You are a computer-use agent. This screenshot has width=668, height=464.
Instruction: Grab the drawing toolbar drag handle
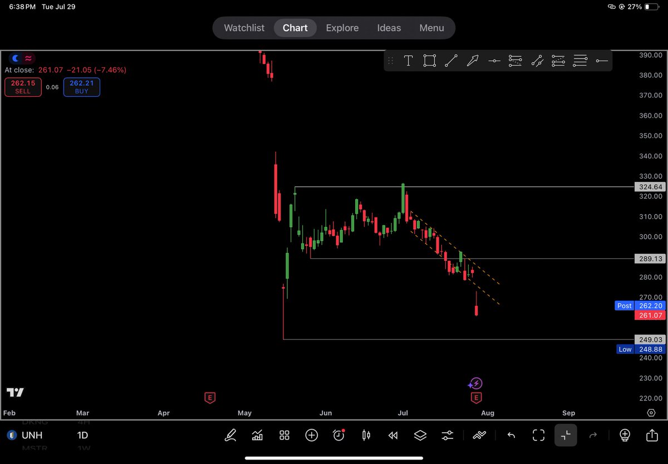click(391, 61)
